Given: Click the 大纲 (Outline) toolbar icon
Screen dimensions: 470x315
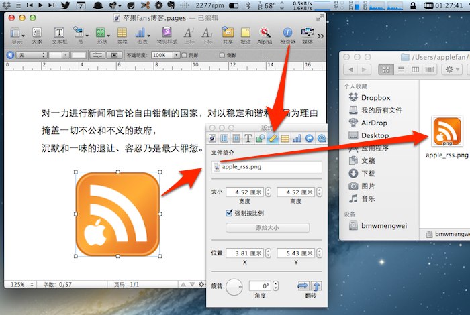Looking at the screenshot, I should coord(37,36).
